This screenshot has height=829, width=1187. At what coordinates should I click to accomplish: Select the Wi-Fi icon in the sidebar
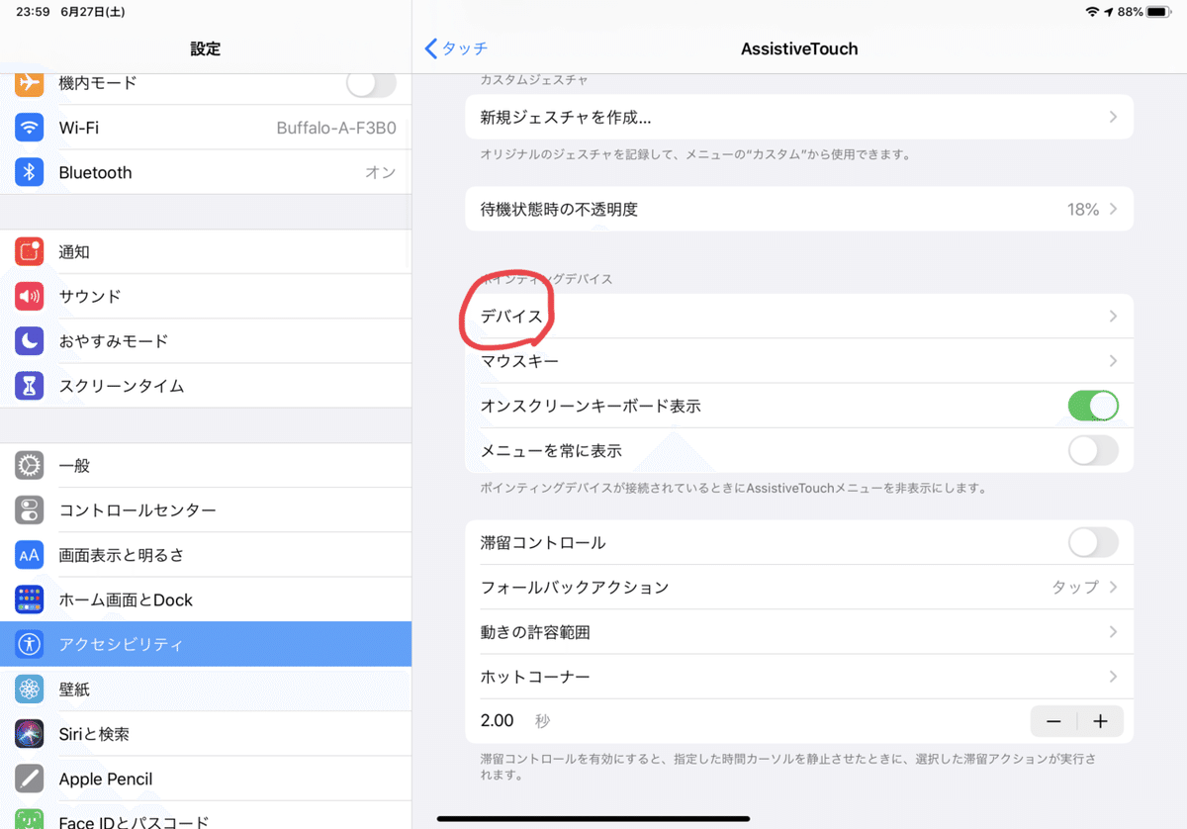pos(29,128)
